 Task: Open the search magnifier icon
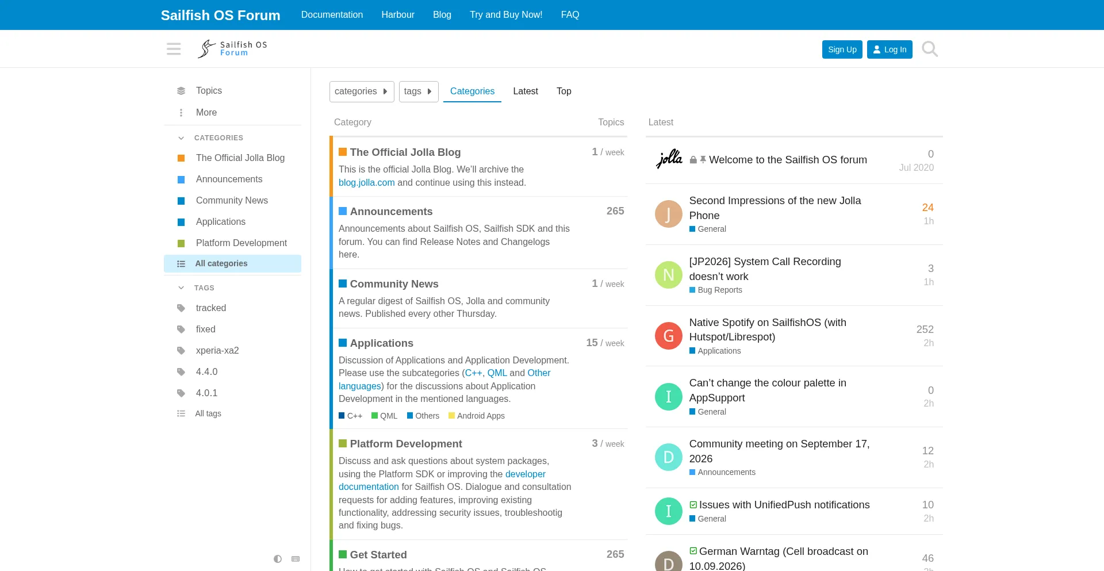coord(929,49)
